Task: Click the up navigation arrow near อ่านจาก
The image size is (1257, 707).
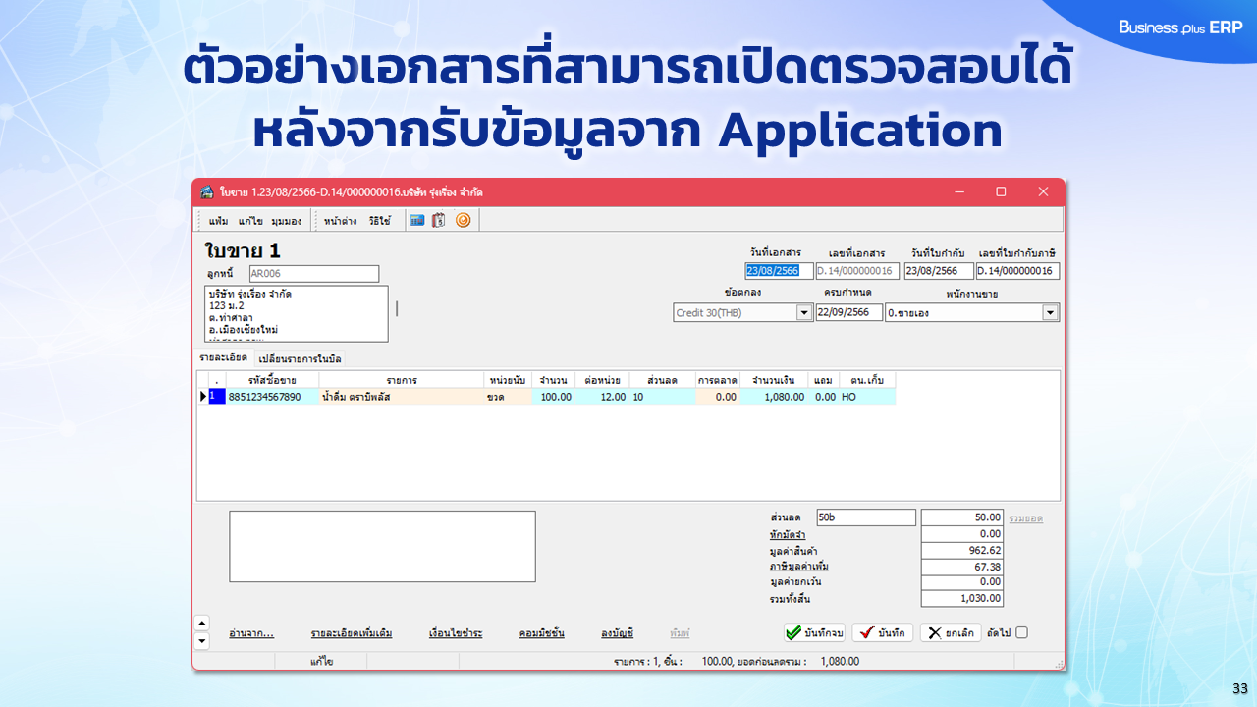Action: pos(201,622)
